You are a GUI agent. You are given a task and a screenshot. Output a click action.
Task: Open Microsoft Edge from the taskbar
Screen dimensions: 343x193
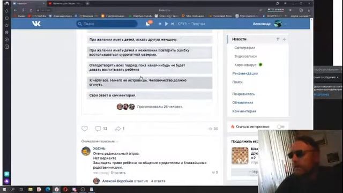[48, 189]
